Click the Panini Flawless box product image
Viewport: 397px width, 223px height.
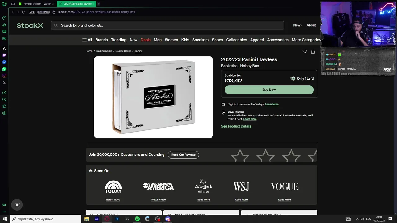coord(153,97)
